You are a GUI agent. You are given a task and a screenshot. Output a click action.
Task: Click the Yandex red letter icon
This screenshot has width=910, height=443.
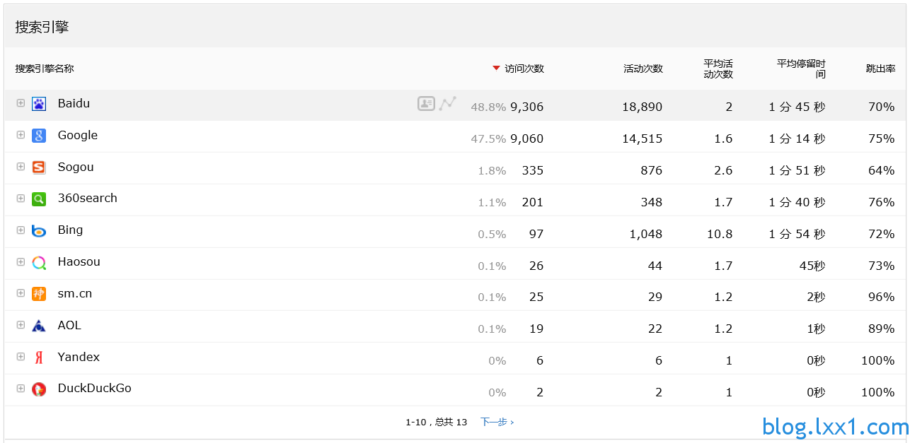pos(39,358)
